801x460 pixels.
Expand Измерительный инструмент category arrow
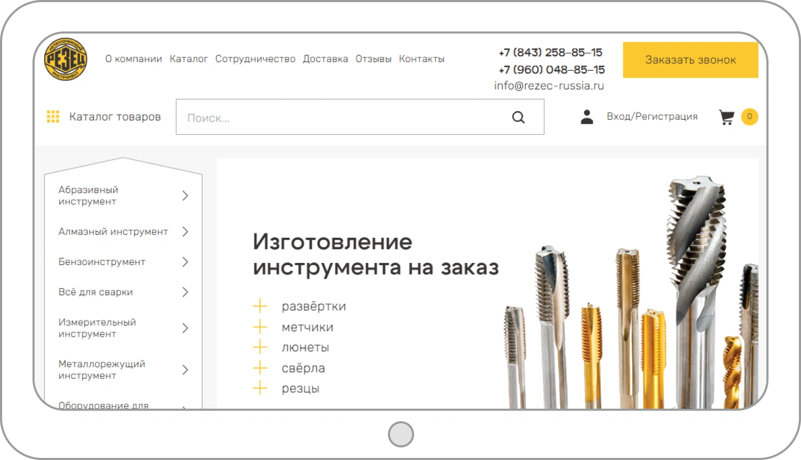[185, 328]
